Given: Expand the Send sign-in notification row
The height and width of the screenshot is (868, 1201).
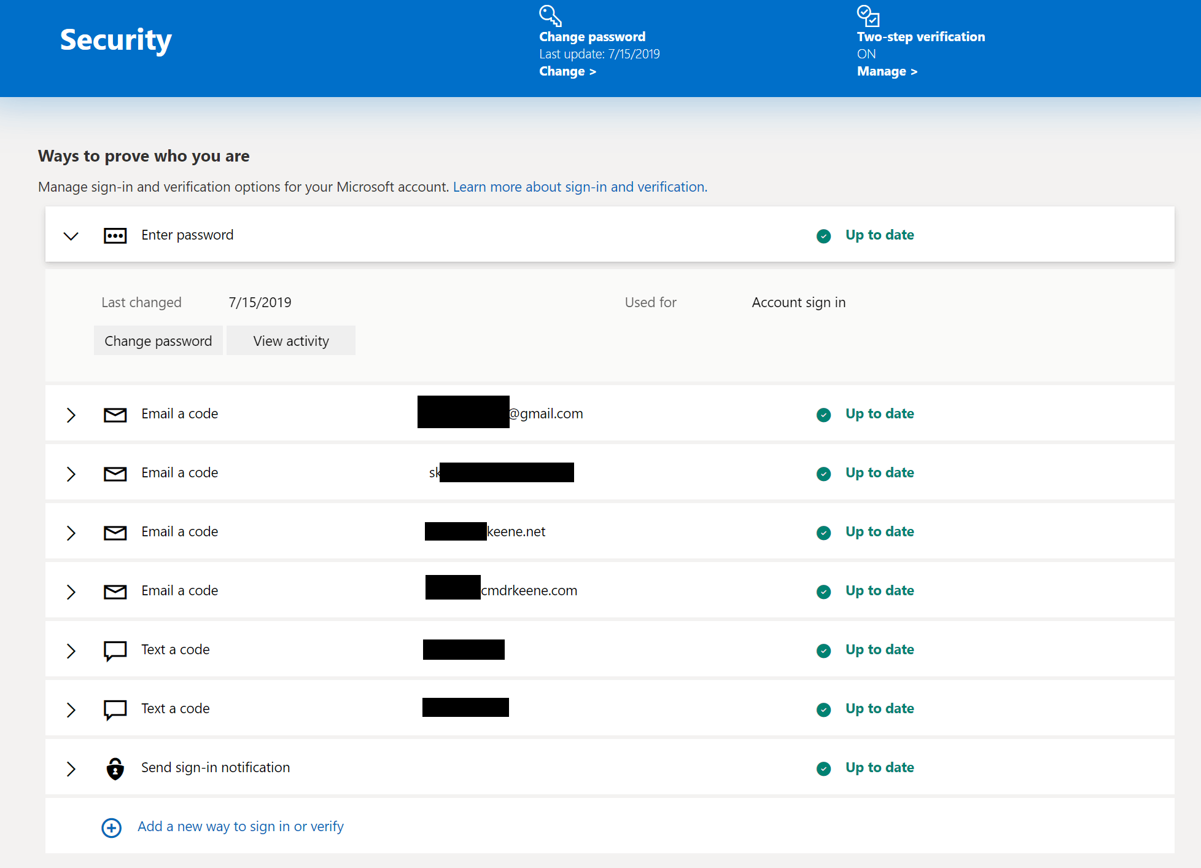Looking at the screenshot, I should click(x=71, y=768).
